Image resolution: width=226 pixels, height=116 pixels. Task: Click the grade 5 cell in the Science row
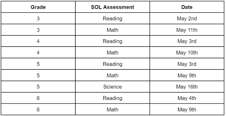[38, 87]
